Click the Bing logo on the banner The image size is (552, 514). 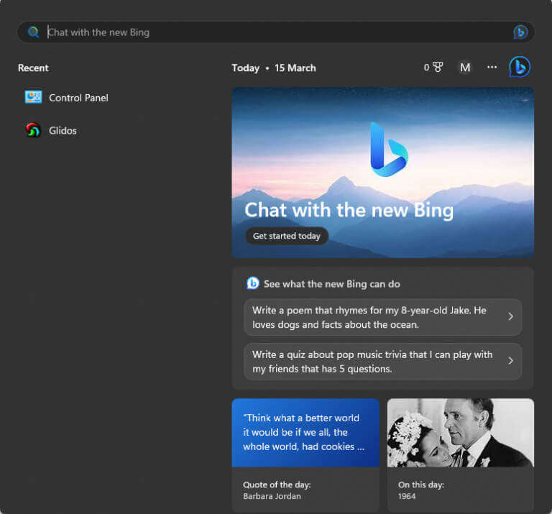pos(389,150)
